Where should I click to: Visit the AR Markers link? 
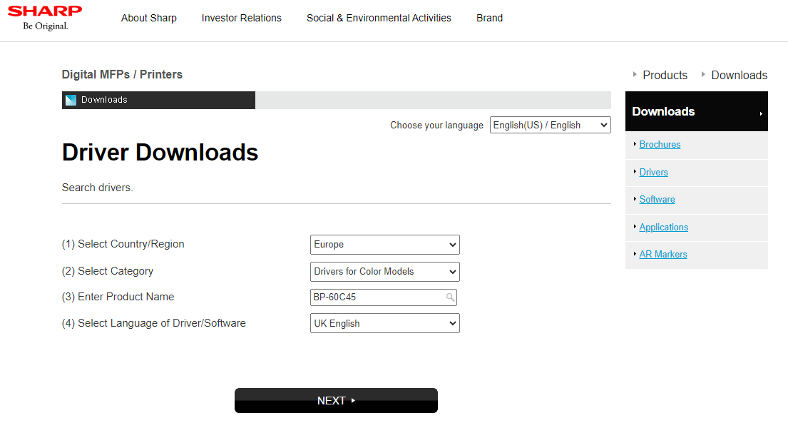point(662,255)
